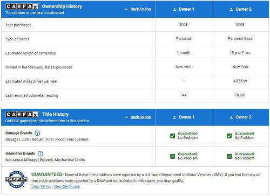
Task: Click Owner 2 person icon in Ownership History
Action: [231, 9]
